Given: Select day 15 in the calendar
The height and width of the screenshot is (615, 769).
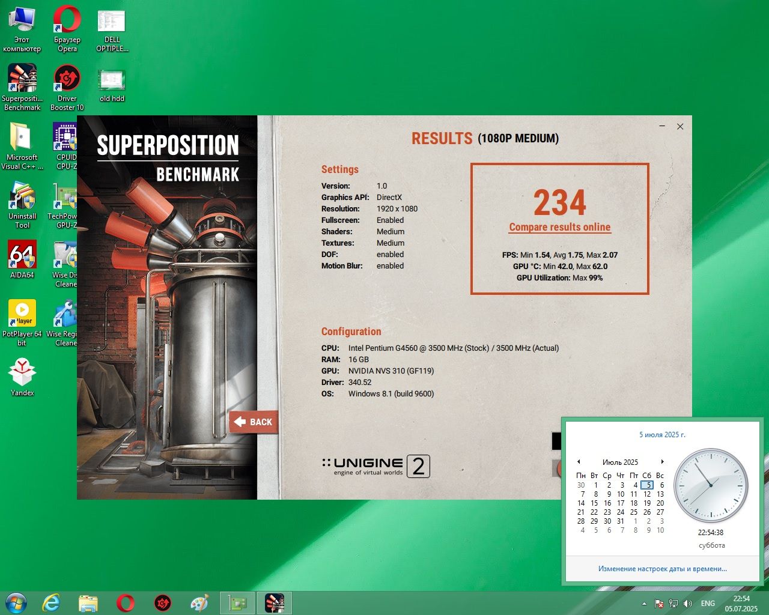Looking at the screenshot, I should [594, 503].
